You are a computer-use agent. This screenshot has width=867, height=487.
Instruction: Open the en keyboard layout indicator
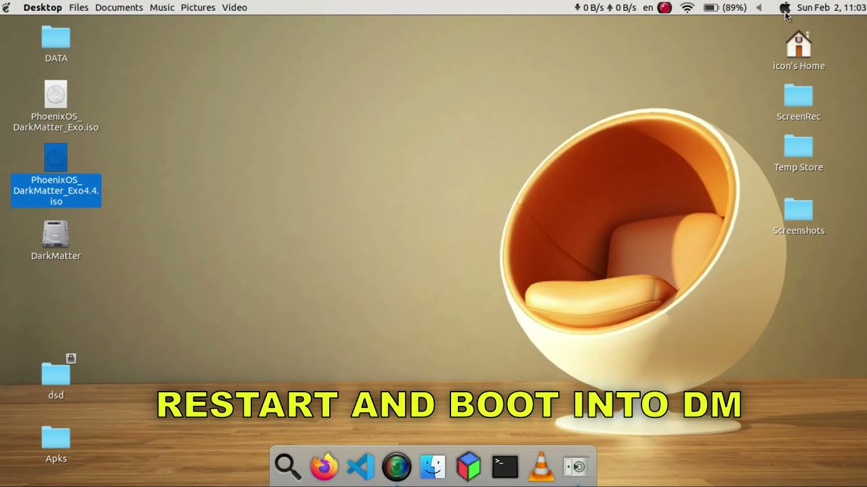[648, 7]
